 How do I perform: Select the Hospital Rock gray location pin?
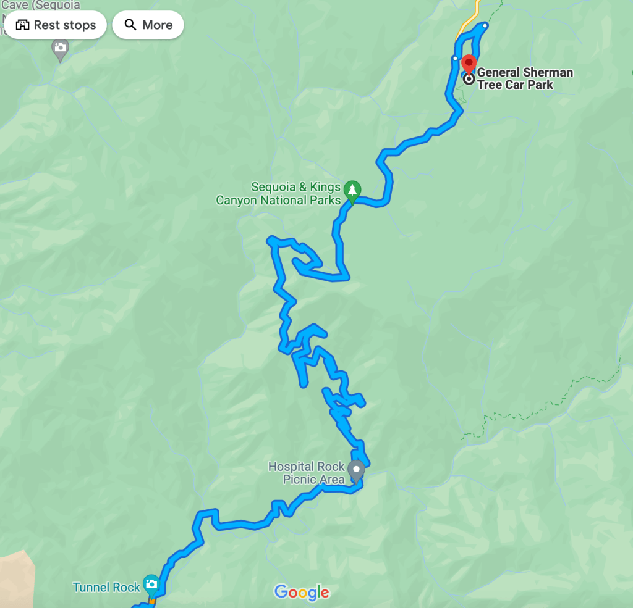click(x=356, y=472)
